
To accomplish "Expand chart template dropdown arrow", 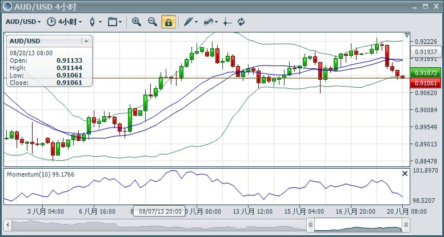I will pos(121,22).
